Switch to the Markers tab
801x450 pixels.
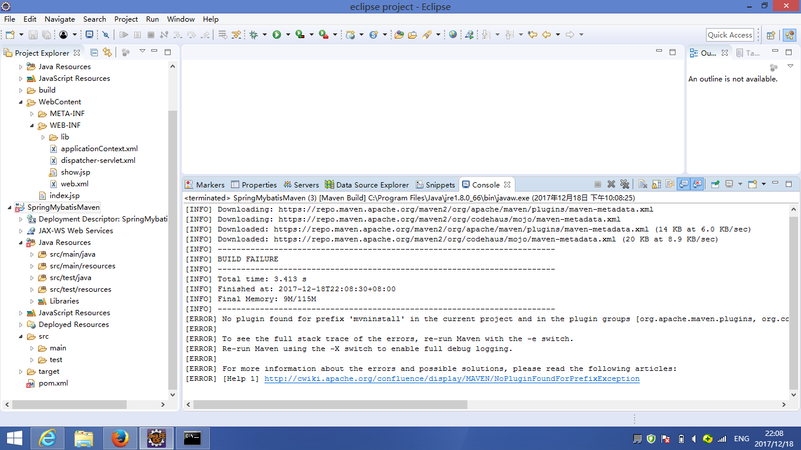pos(205,185)
